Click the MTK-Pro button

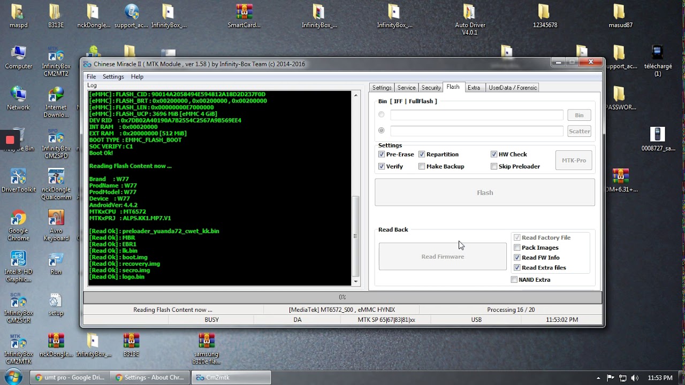pyautogui.click(x=574, y=160)
